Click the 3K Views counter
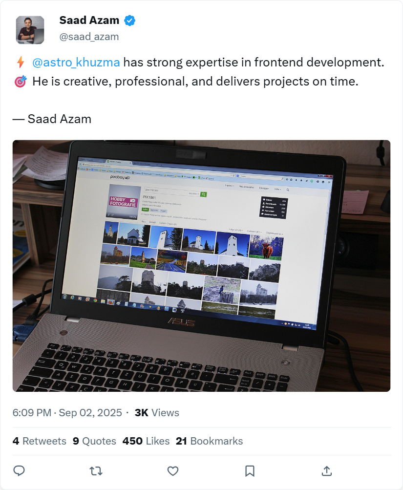Screen dimensions: 403x490 pos(157,413)
